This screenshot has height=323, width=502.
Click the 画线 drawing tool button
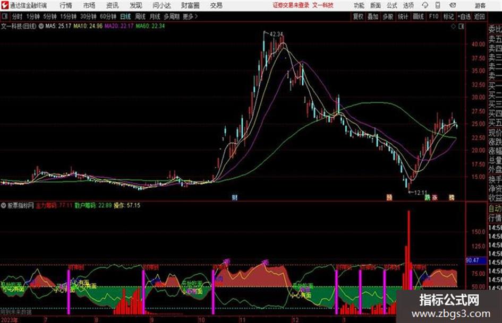tap(418, 16)
